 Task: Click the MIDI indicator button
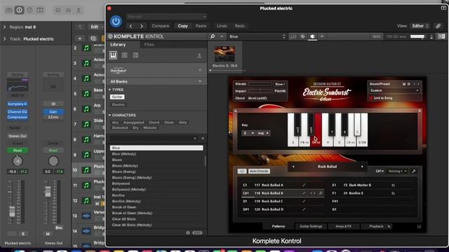(377, 36)
